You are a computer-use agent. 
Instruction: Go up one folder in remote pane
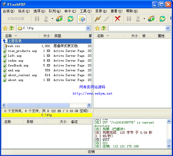pos(104,28)
